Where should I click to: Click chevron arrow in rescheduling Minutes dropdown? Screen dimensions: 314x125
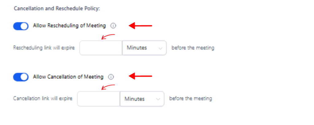[160, 48]
